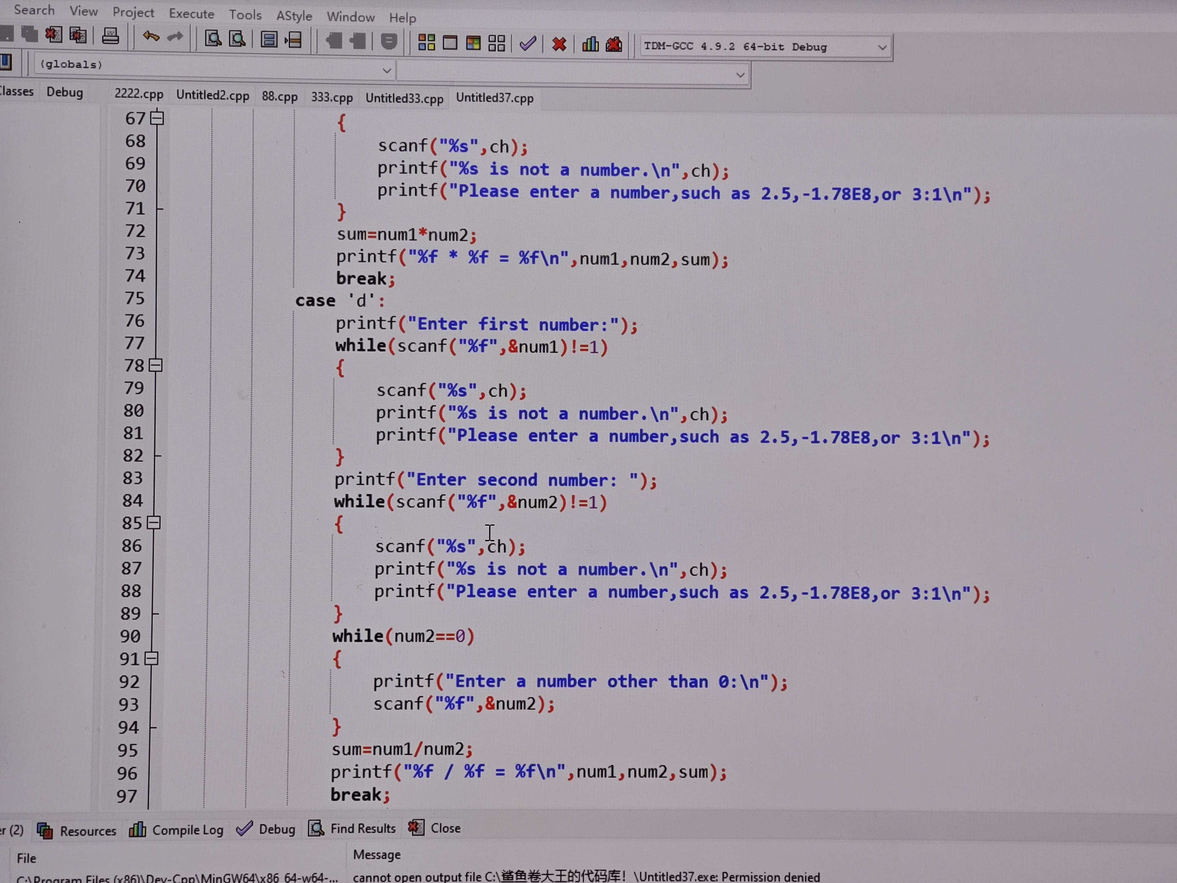Click the Rebuild All grid icon
This screenshot has height=883, width=1177.
click(496, 44)
